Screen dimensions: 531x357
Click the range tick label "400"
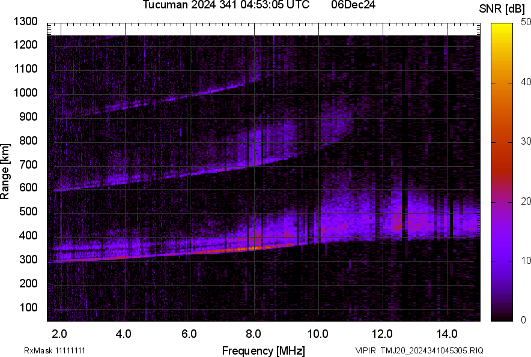28,235
